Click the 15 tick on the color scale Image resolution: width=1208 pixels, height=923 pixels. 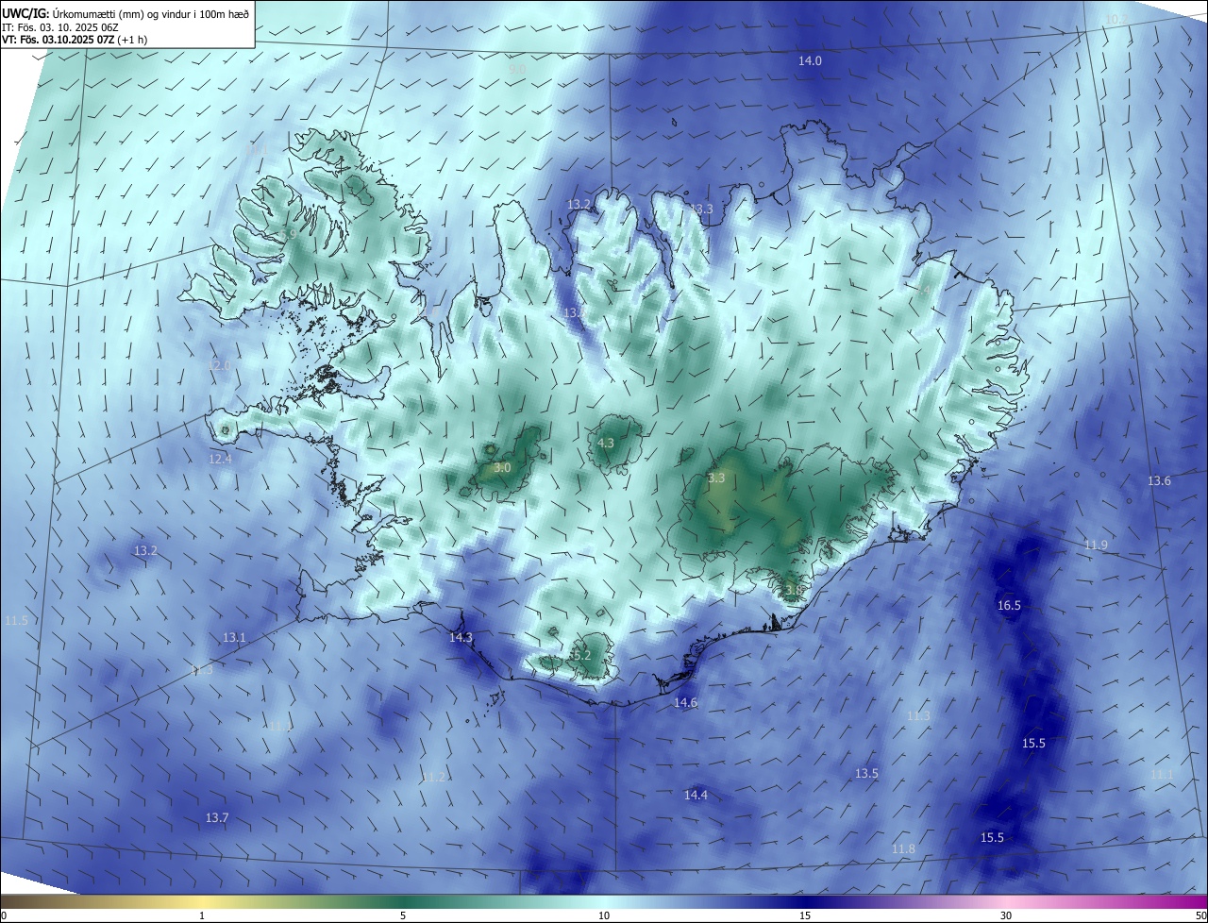(x=805, y=915)
